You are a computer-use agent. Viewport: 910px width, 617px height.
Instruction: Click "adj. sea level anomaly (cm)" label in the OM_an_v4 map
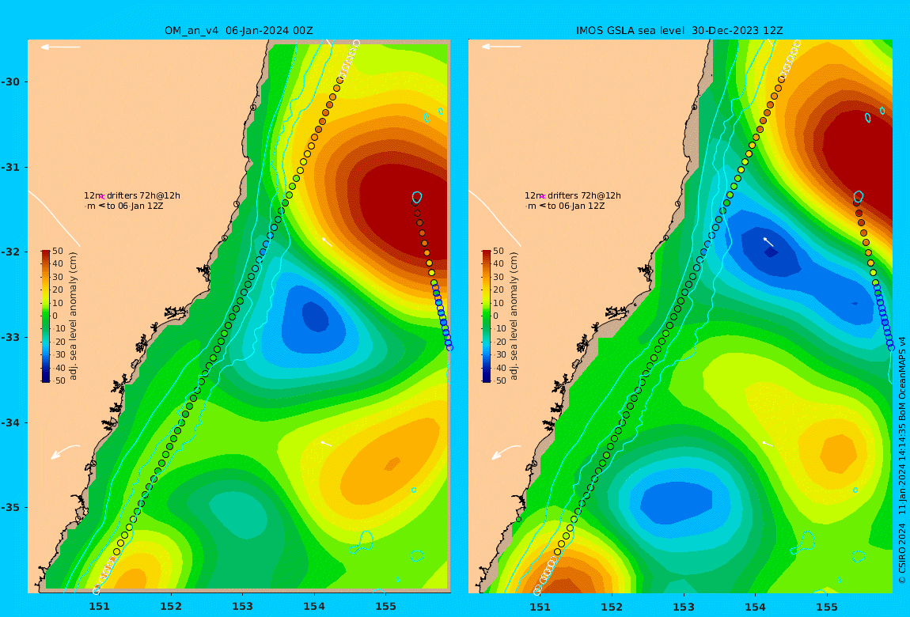point(73,316)
